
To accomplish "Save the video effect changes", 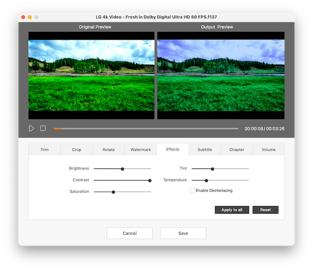I will pos(183,233).
